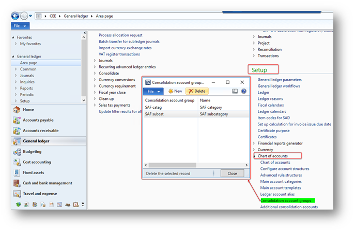355x232 pixels.
Task: Click Process allocation request link
Action: click(x=120, y=35)
